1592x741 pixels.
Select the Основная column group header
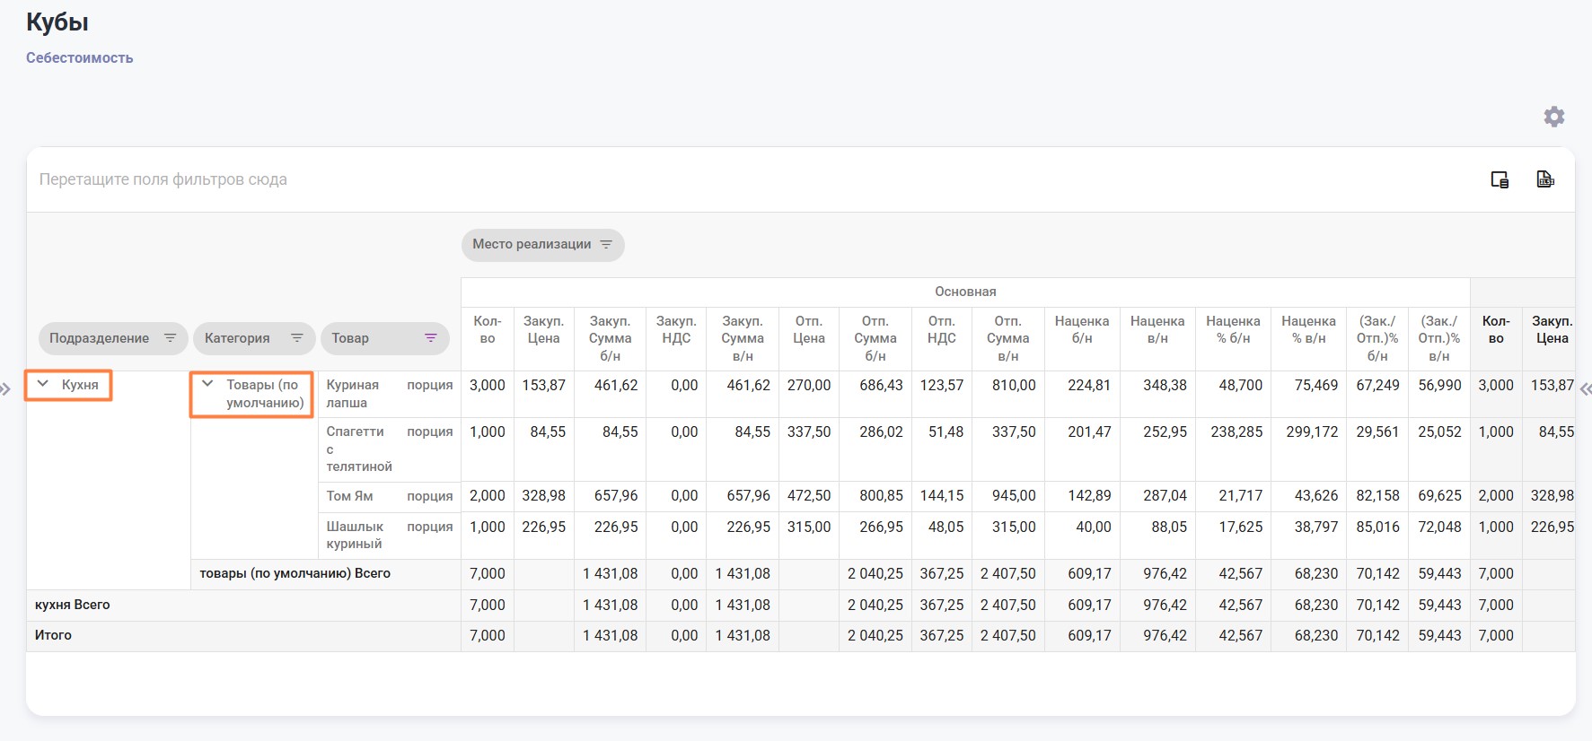tap(964, 292)
